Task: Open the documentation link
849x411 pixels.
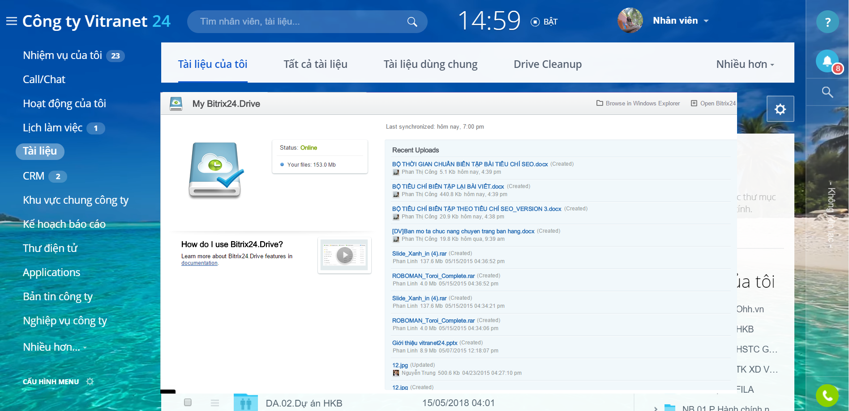Action: (x=199, y=263)
